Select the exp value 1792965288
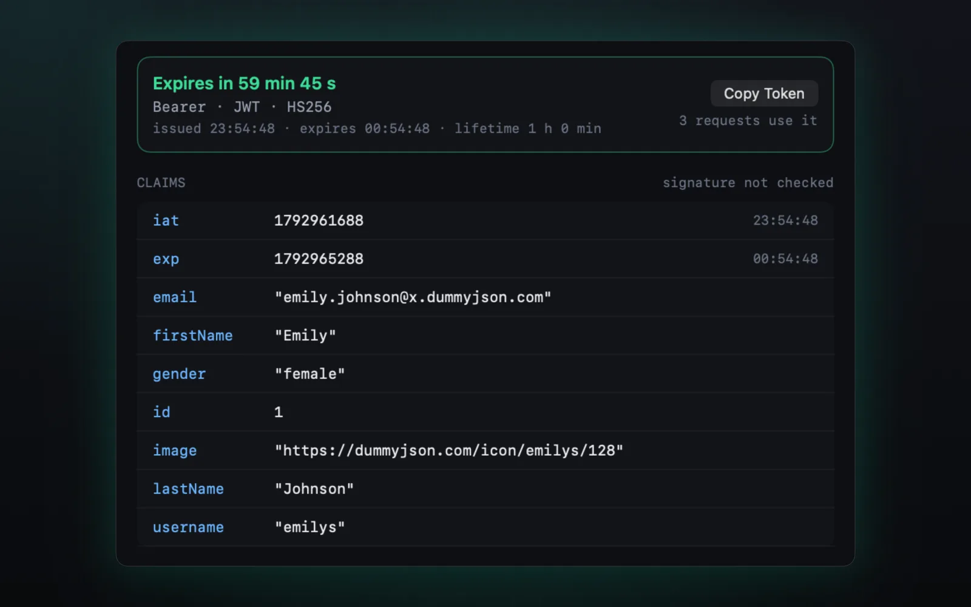 319,259
